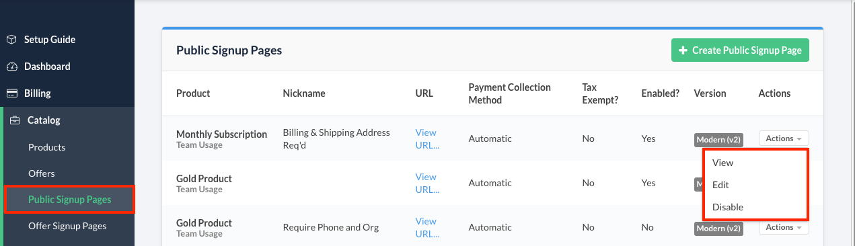Open Products under Catalog
The image size is (855, 246).
point(46,147)
